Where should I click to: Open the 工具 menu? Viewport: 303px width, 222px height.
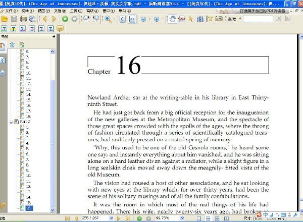click(x=76, y=11)
